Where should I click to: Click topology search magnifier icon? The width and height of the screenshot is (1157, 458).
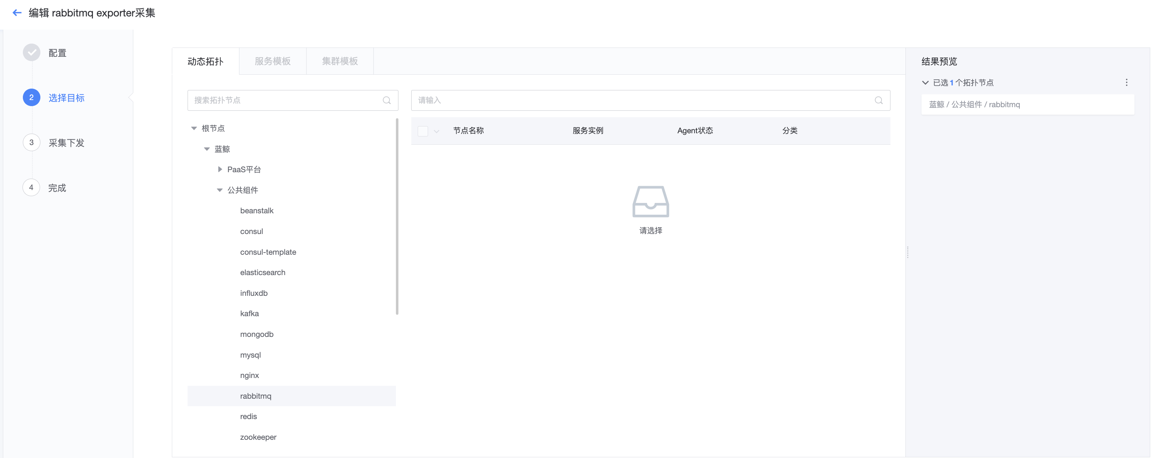point(386,100)
